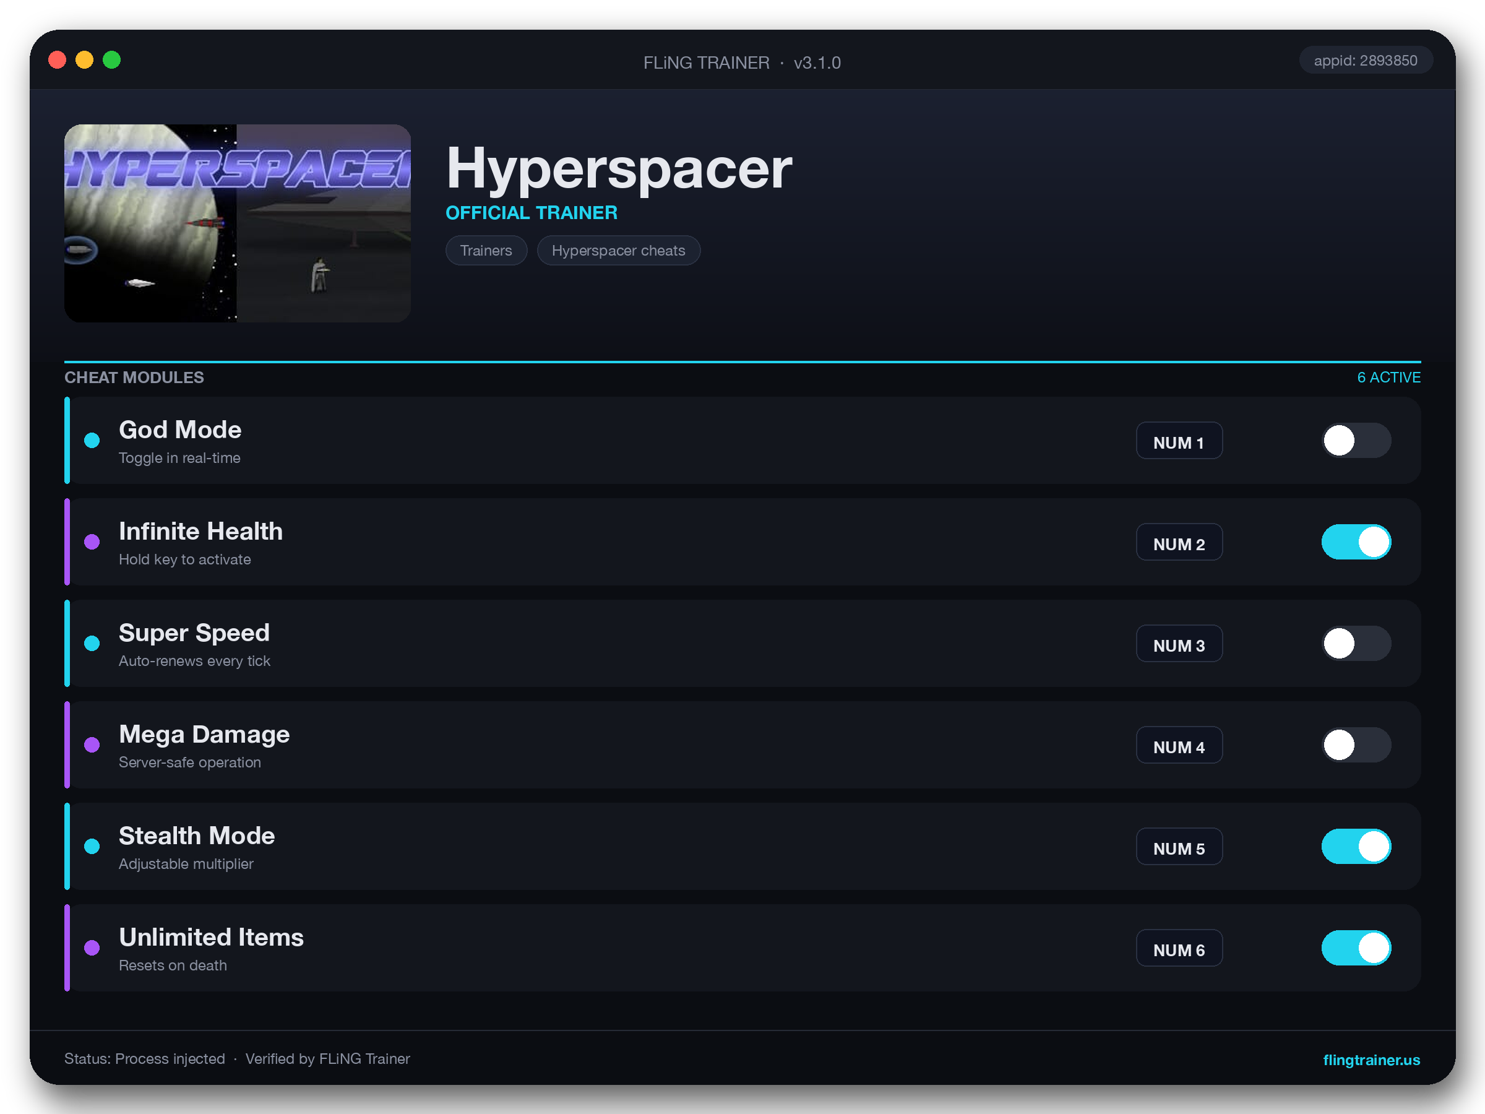Turn off the Infinite Health switch

tap(1356, 542)
